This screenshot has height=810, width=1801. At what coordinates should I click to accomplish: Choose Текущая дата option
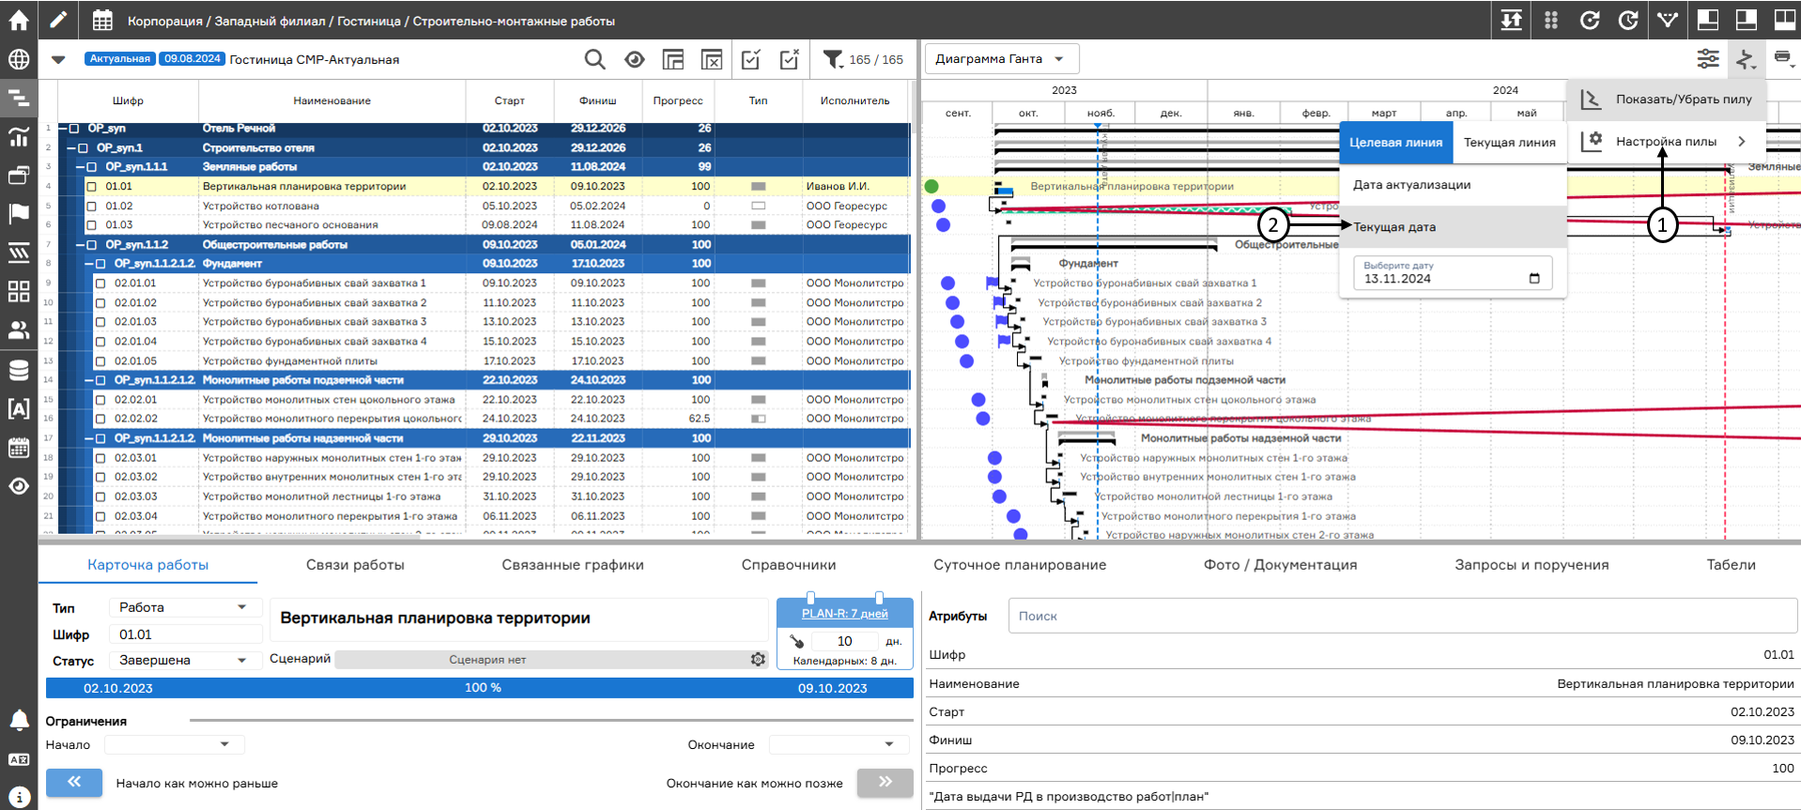(x=1453, y=227)
